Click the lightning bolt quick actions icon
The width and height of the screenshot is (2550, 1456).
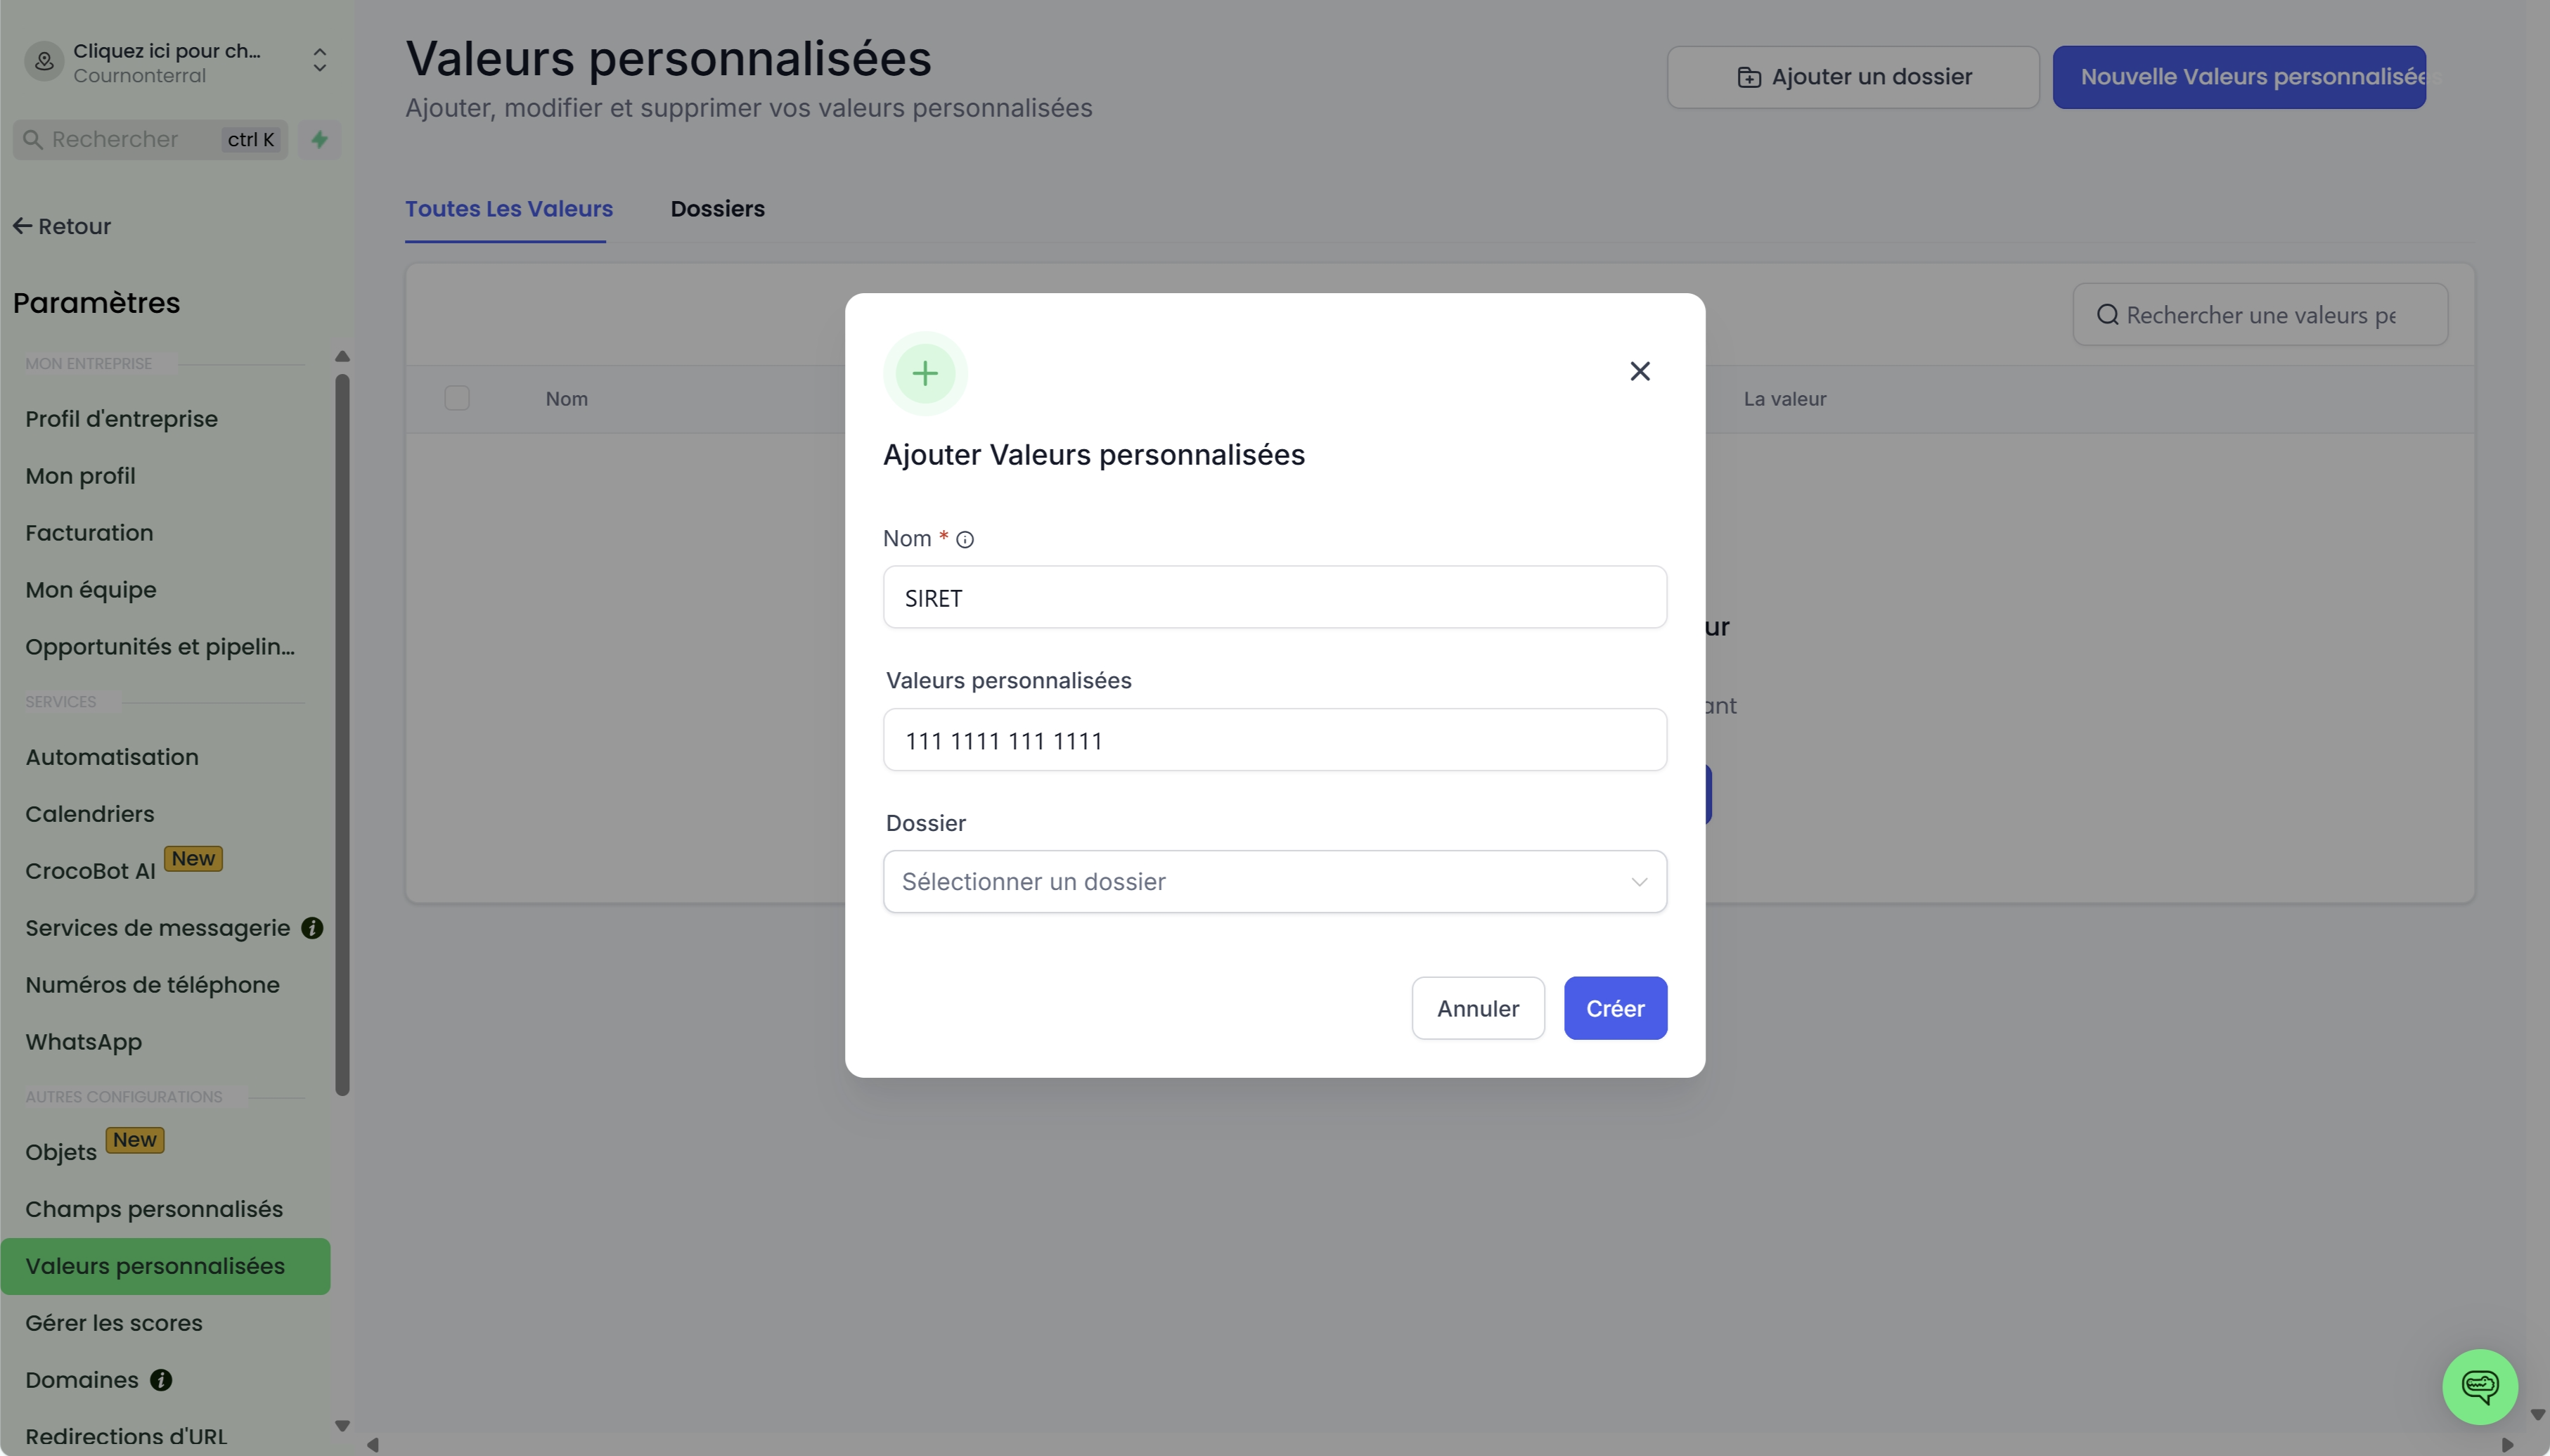[x=320, y=140]
